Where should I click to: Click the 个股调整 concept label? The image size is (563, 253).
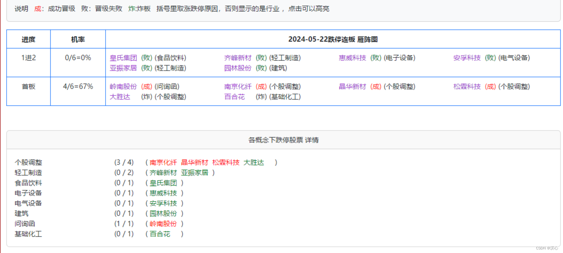point(28,163)
